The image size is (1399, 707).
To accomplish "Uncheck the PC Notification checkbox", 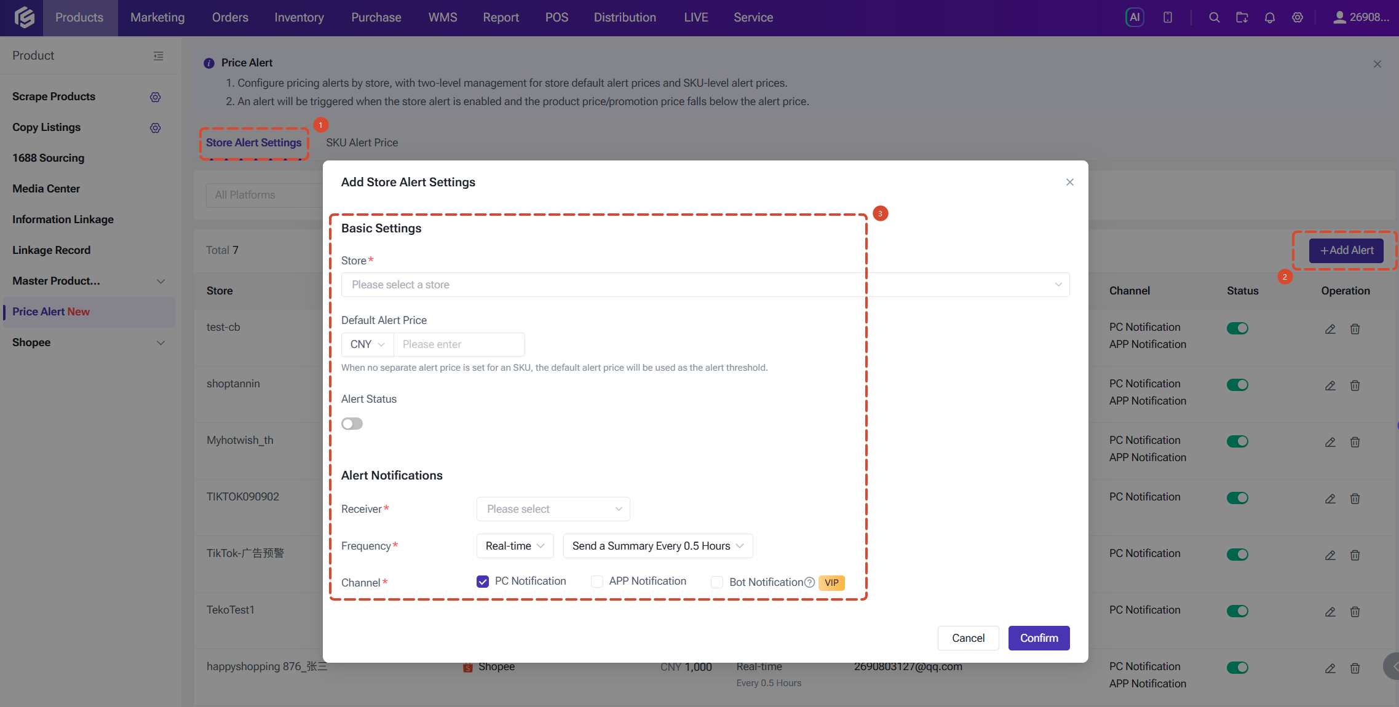I will [483, 582].
